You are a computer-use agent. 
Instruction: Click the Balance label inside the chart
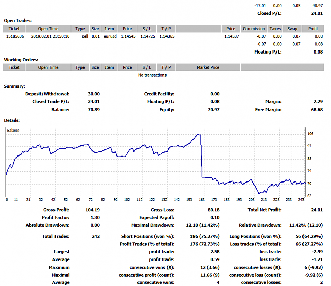(x=13, y=131)
